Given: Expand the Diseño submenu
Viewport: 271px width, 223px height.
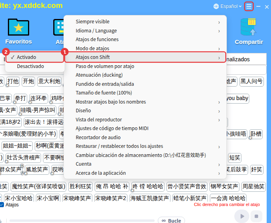Looking at the screenshot, I should tap(145, 111).
